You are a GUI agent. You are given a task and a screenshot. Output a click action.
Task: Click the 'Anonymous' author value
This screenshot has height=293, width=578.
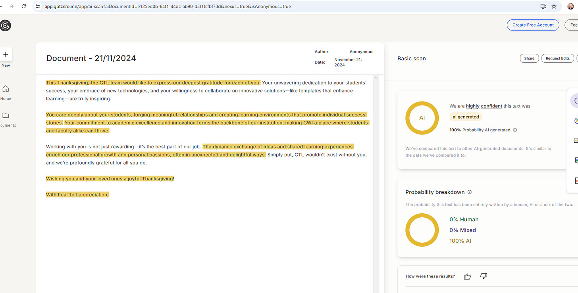pyautogui.click(x=361, y=52)
